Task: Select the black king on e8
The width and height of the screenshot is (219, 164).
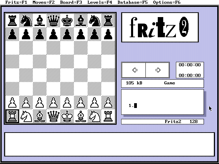Action: 67,20
